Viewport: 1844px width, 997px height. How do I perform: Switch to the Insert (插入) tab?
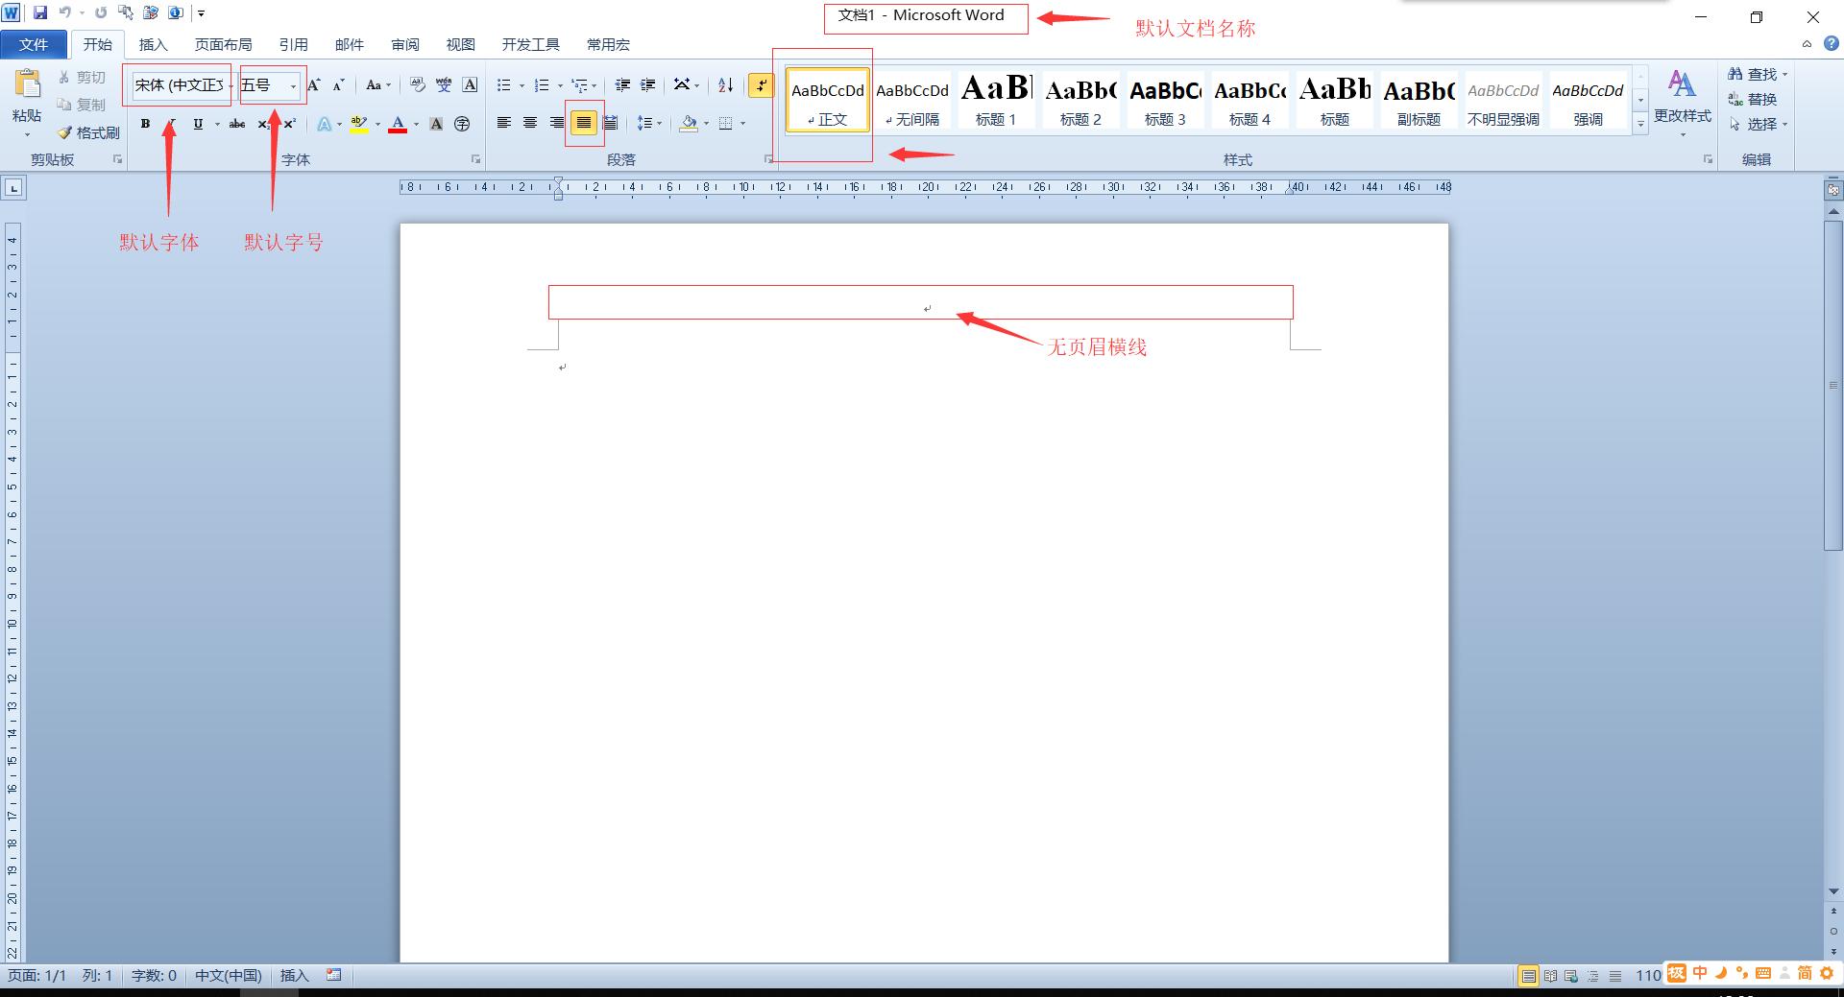point(154,44)
